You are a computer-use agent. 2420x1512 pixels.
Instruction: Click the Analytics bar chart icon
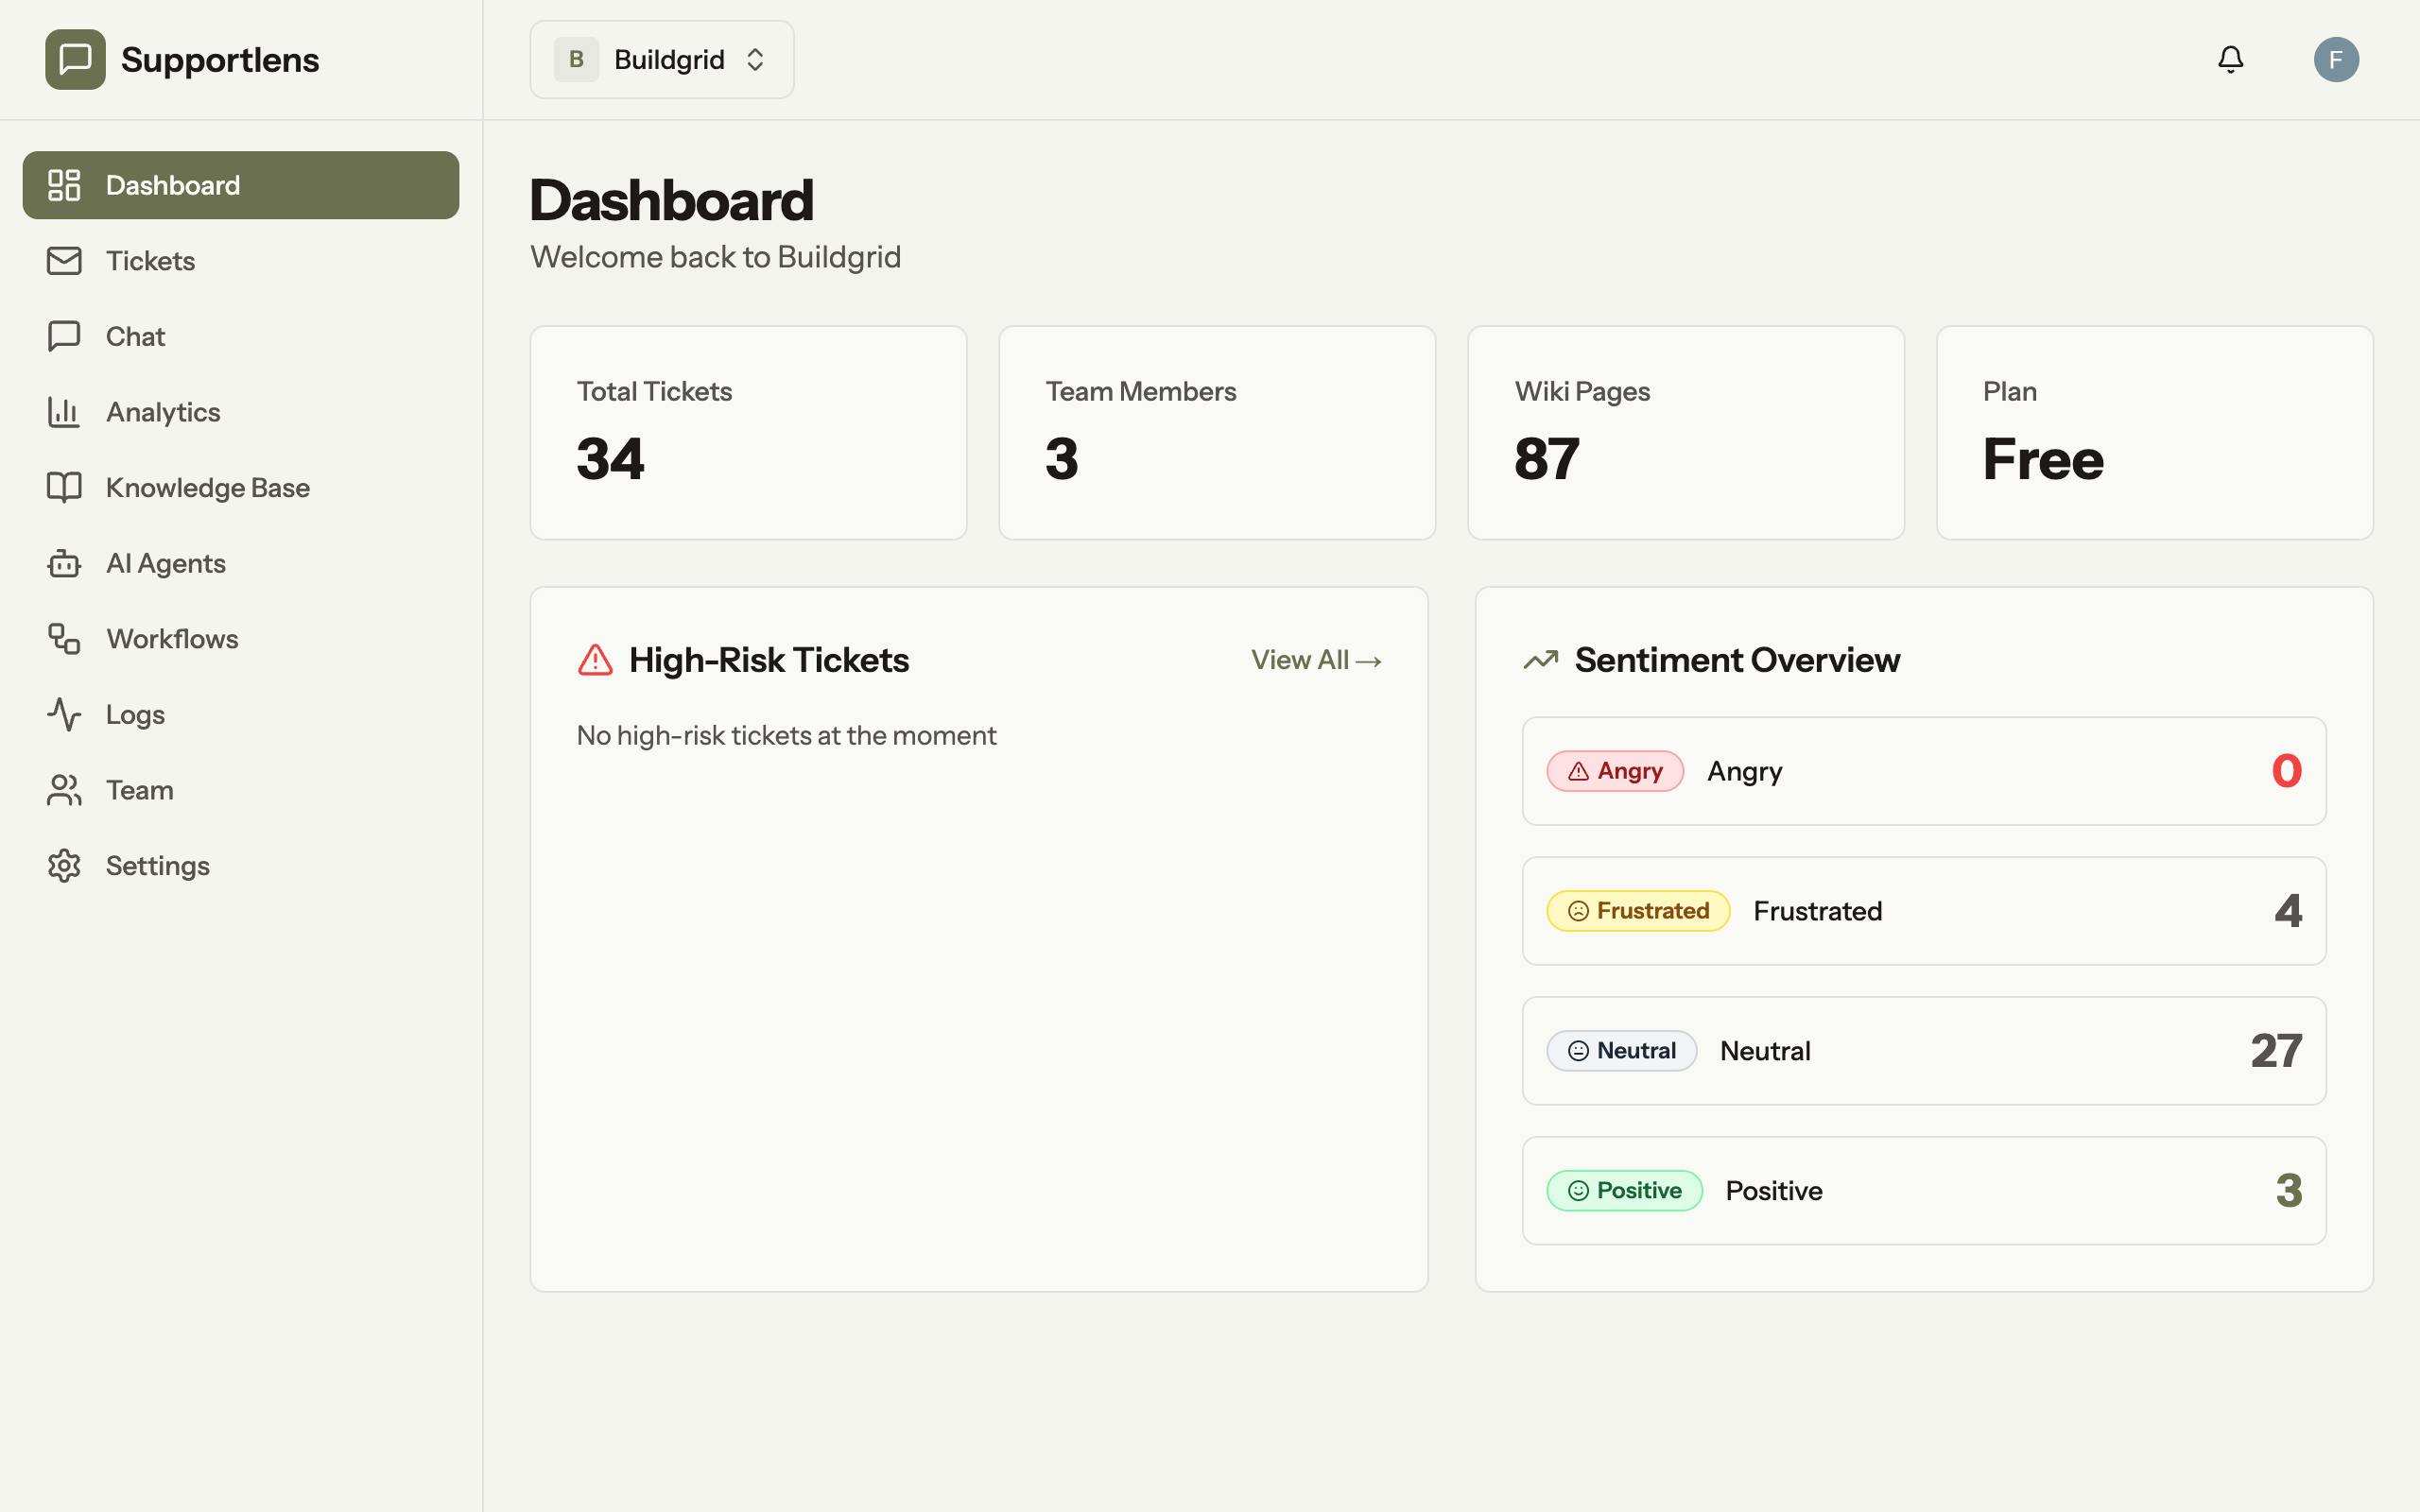64,412
